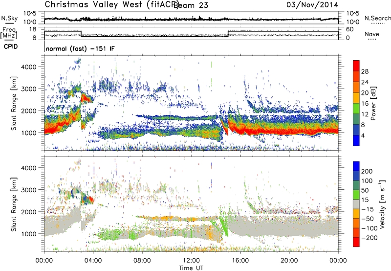
Task: Click 'Slant Range [km]' label of velocity panel
Action: coord(14,204)
